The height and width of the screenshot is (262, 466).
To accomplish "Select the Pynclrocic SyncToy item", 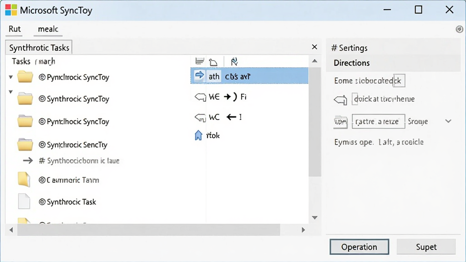I will point(74,77).
